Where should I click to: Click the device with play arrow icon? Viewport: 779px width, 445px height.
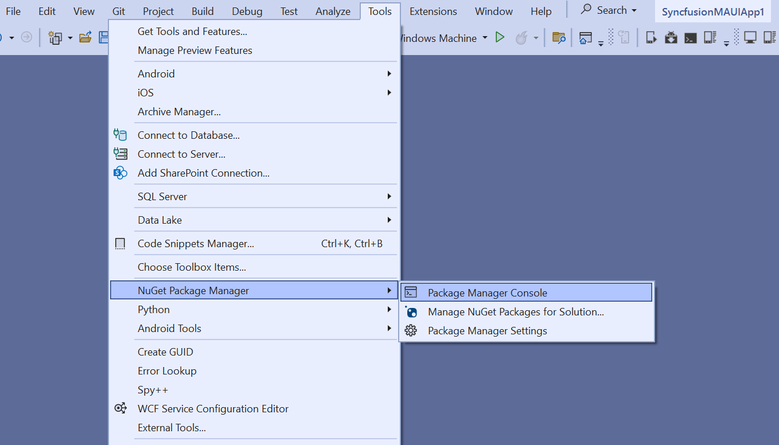click(651, 38)
